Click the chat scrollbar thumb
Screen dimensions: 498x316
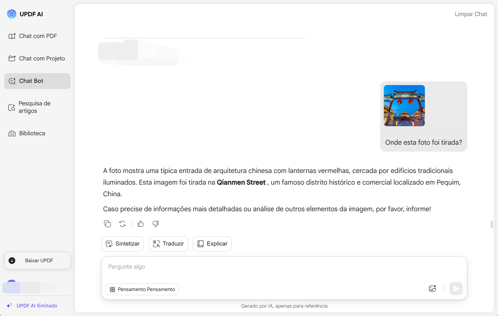[491, 225]
